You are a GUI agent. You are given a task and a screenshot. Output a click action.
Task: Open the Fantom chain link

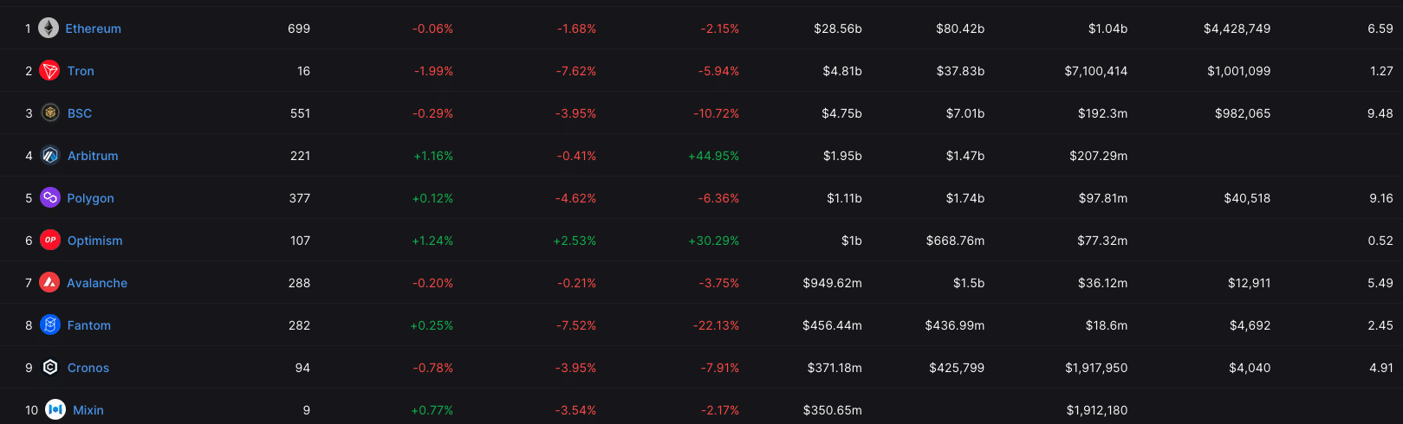click(x=89, y=325)
